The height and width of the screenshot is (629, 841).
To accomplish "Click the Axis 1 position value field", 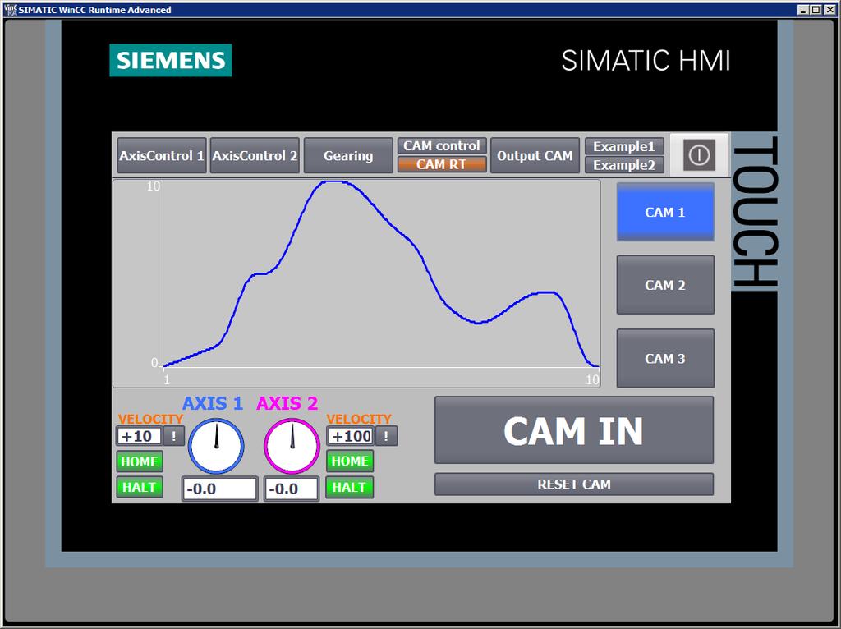I will [219, 489].
